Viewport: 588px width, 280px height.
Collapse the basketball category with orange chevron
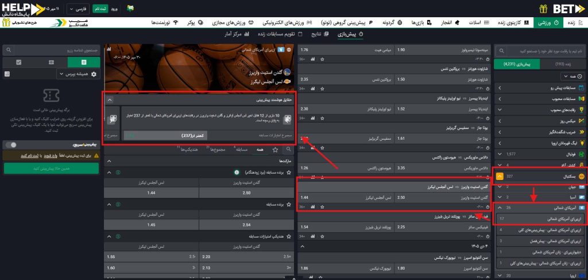pyautogui.click(x=500, y=176)
